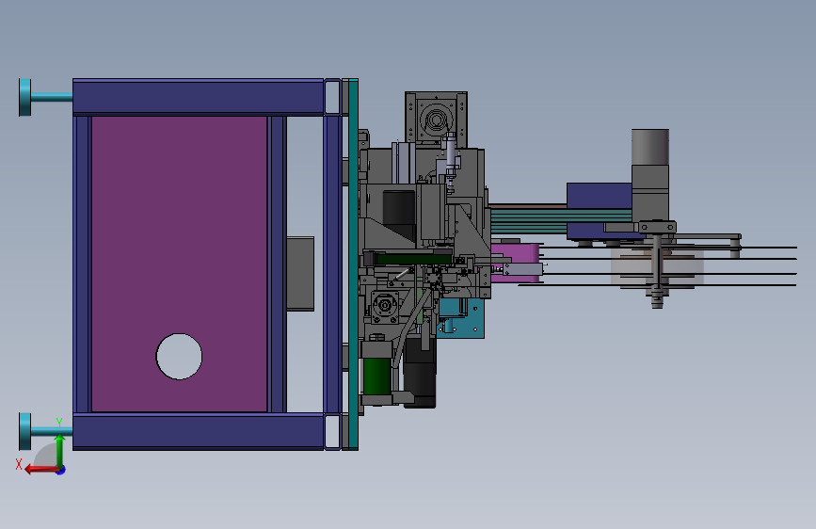Select the gray rectangular block inside the frame
The image size is (816, 529).
300,274
